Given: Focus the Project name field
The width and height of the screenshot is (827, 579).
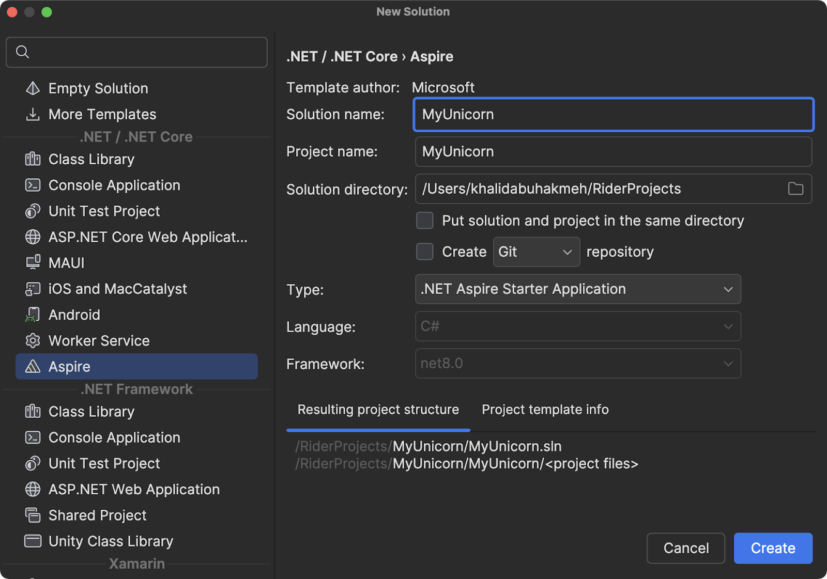Looking at the screenshot, I should point(614,151).
